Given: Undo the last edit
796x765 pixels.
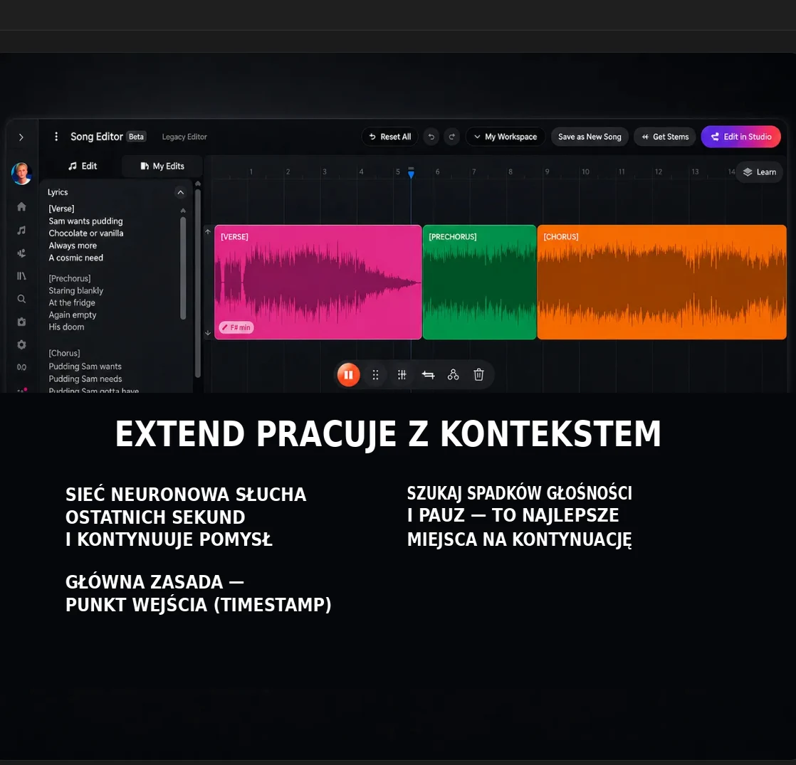Looking at the screenshot, I should coord(431,137).
